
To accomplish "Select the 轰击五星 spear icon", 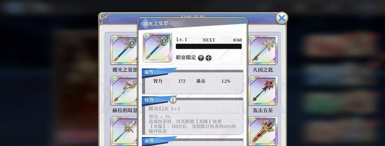I will (x=263, y=91).
